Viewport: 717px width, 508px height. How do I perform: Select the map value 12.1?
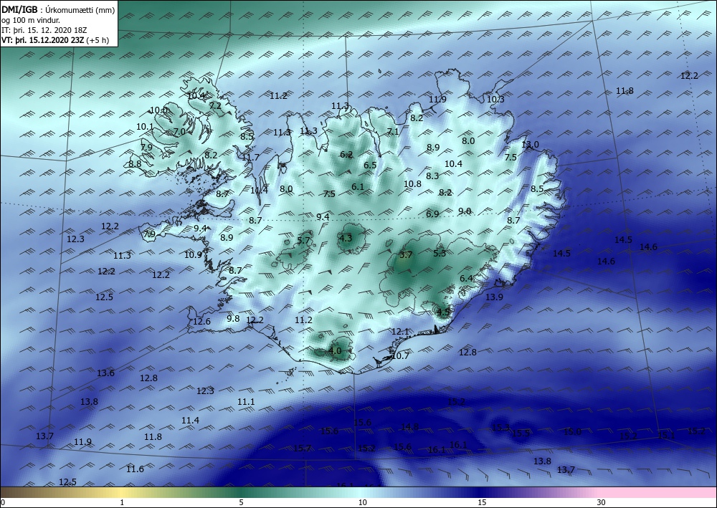coord(400,331)
